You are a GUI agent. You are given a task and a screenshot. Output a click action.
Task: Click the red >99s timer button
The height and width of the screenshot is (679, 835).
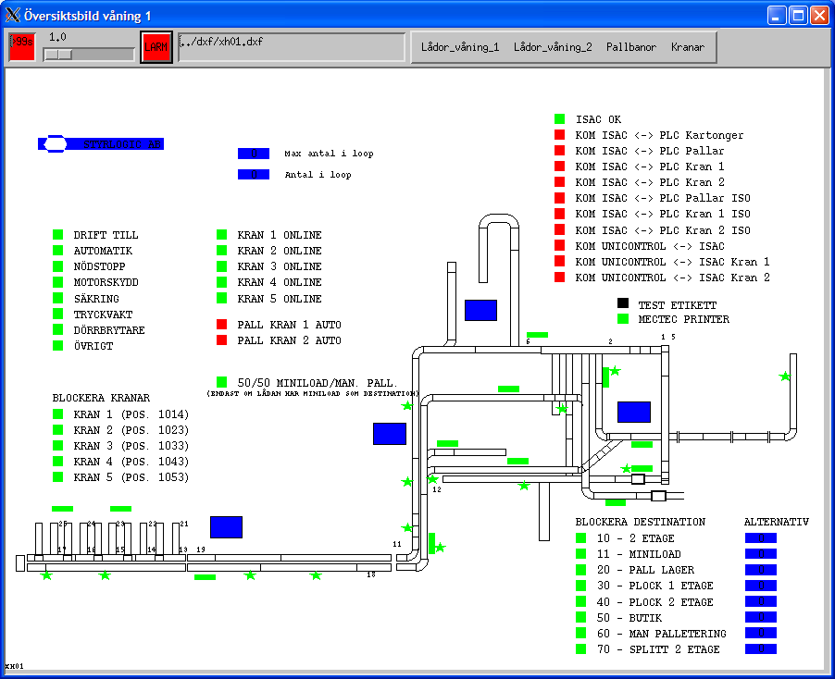tap(22, 46)
